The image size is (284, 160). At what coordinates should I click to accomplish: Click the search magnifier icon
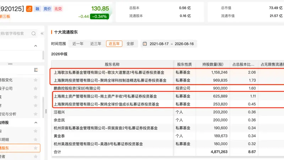[x=33, y=33]
